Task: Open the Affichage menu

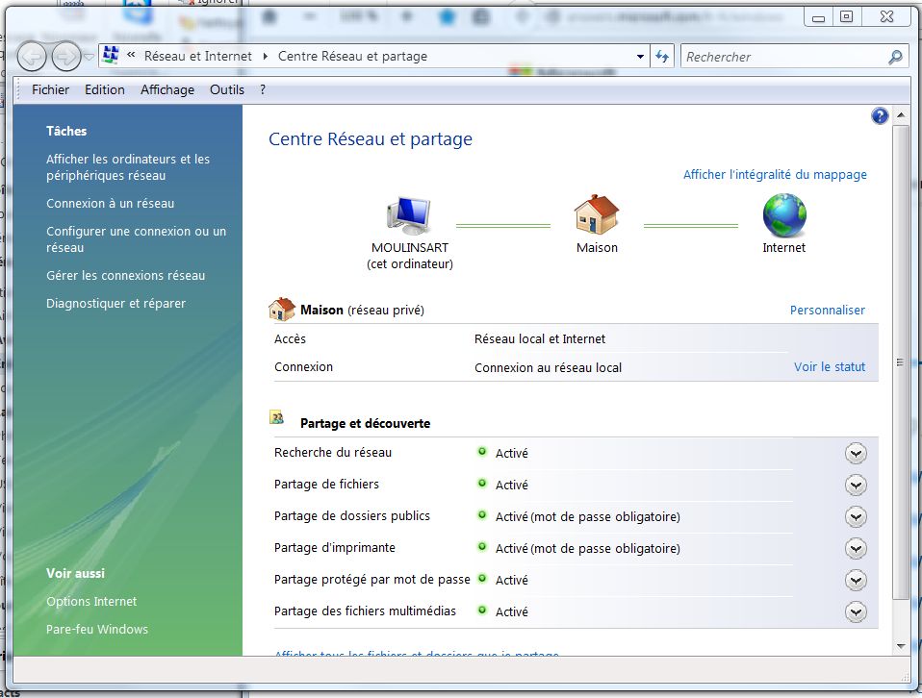Action: pyautogui.click(x=166, y=89)
